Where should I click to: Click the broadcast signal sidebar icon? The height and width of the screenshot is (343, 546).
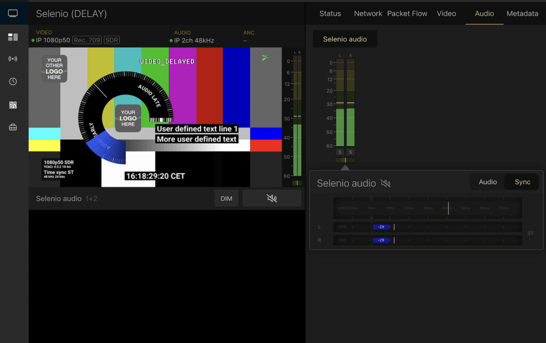(x=13, y=59)
